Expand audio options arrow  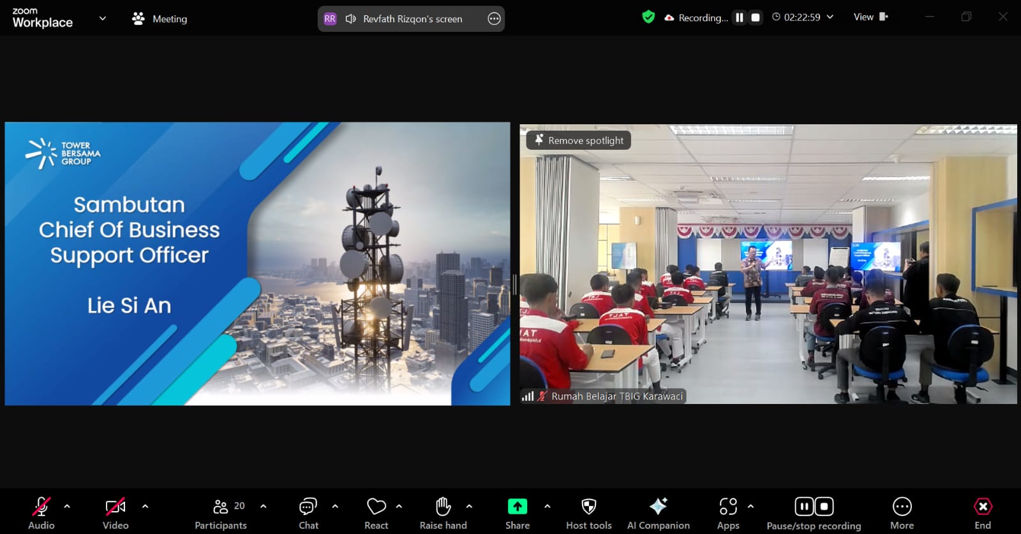[x=67, y=507]
